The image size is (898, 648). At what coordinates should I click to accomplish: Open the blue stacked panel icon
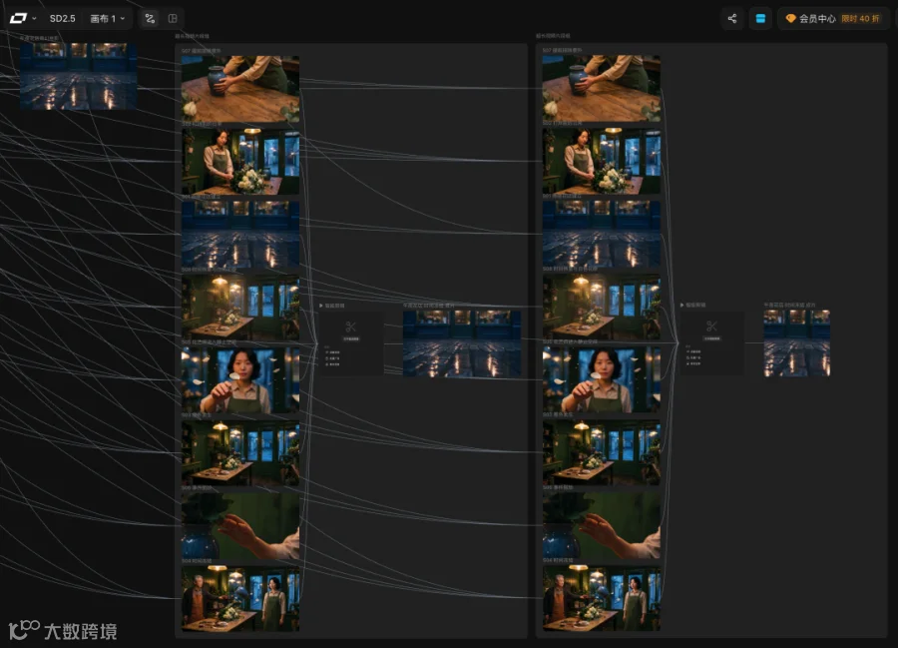760,18
